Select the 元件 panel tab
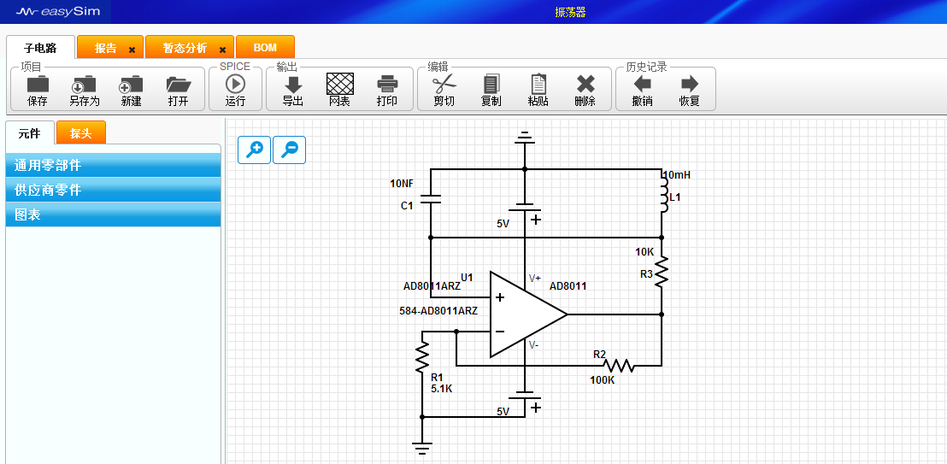Image resolution: width=947 pixels, height=464 pixels. (x=30, y=133)
